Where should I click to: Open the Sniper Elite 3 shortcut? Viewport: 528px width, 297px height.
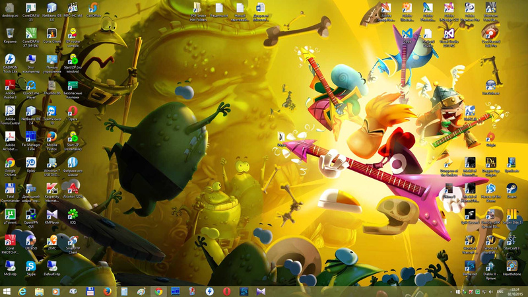(x=511, y=214)
